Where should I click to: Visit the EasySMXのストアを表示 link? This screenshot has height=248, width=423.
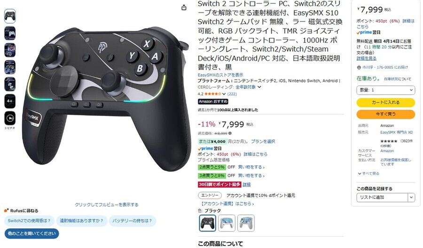pyautogui.click(x=220, y=75)
